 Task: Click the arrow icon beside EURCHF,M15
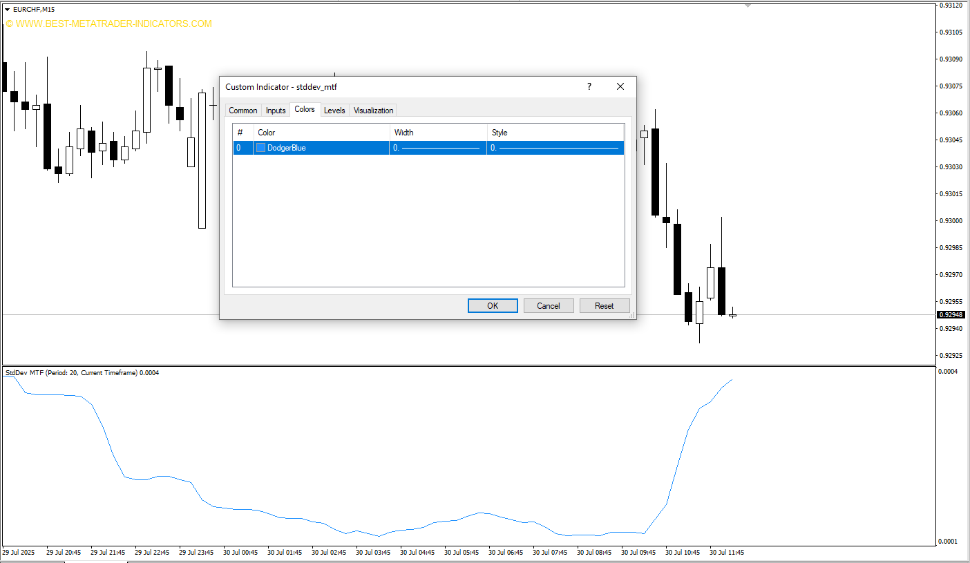pos(7,9)
